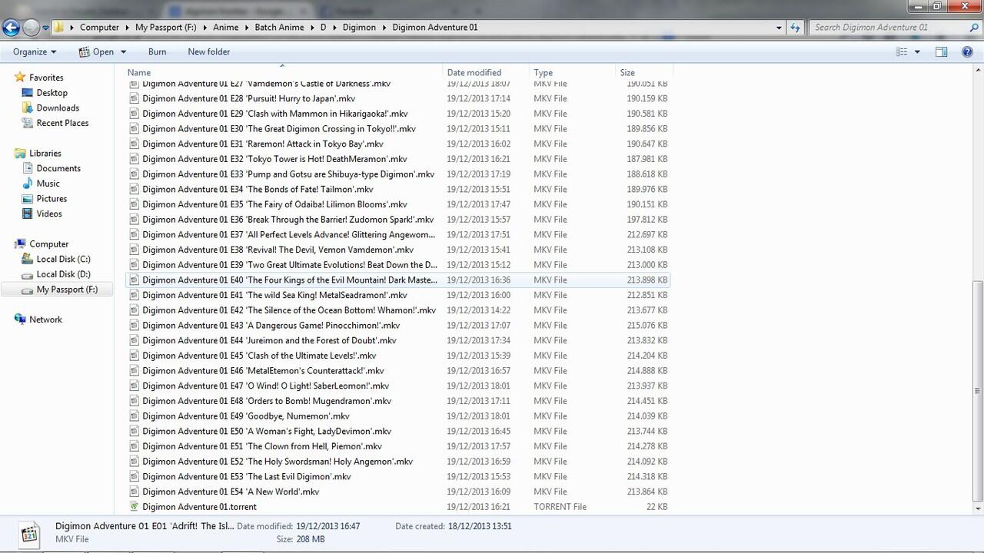Select E47 'O Wind! O Light! SaberLeomon' file
Screen dimensions: 984x553
[x=397, y=386]
